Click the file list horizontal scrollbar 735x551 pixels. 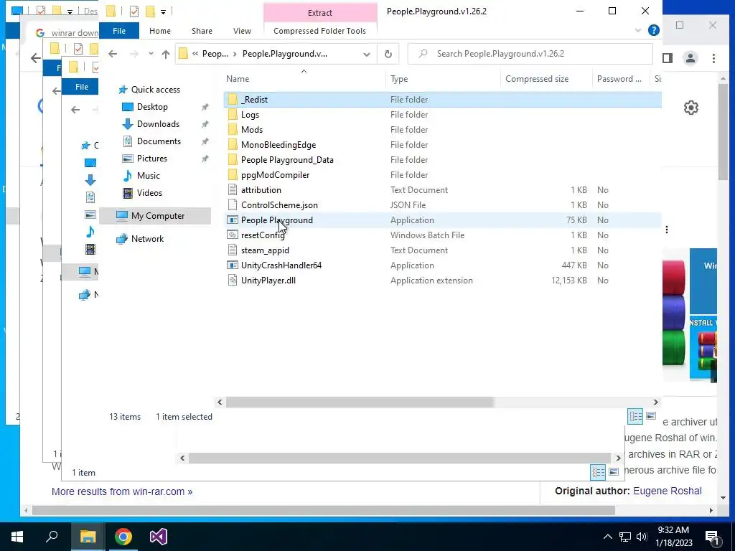pos(360,402)
